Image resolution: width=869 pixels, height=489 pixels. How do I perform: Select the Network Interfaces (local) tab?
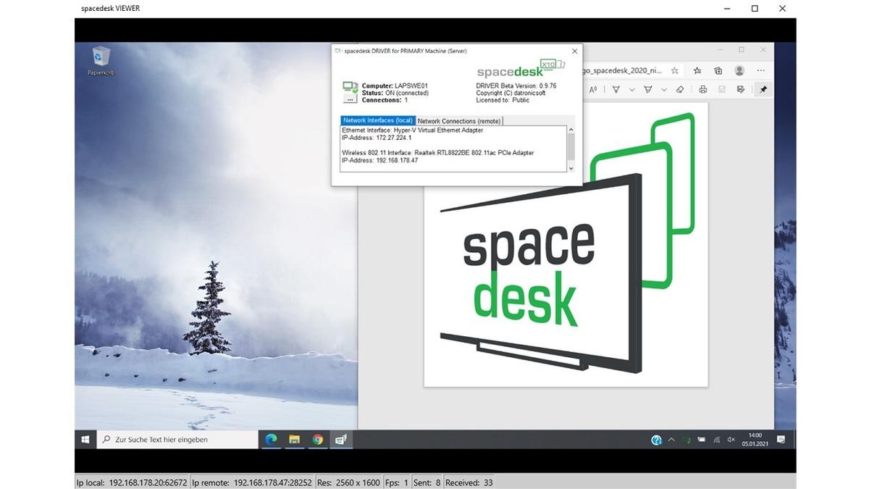[378, 120]
